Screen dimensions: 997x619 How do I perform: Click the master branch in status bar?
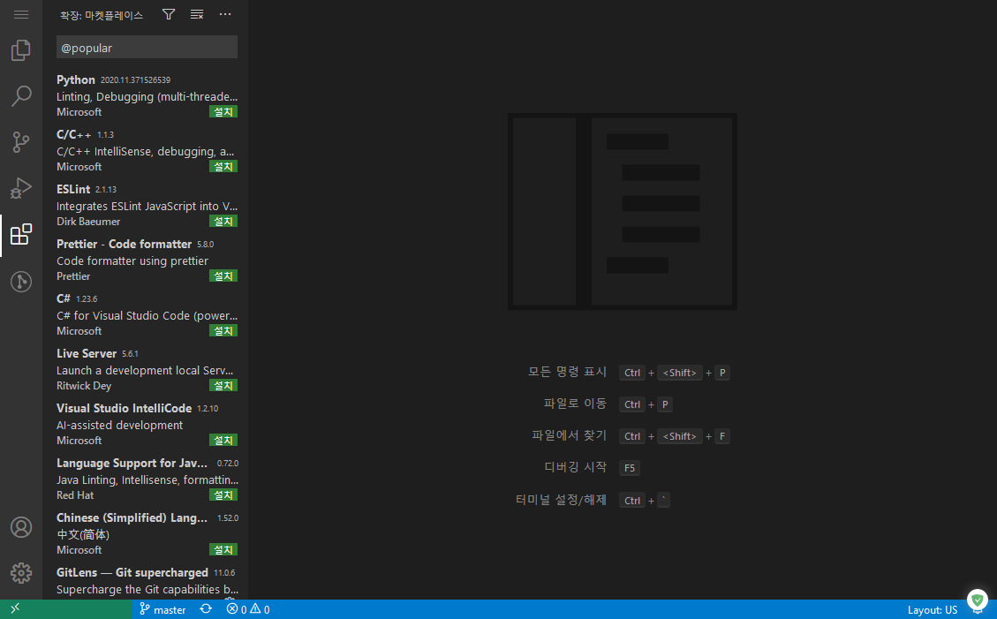click(162, 609)
